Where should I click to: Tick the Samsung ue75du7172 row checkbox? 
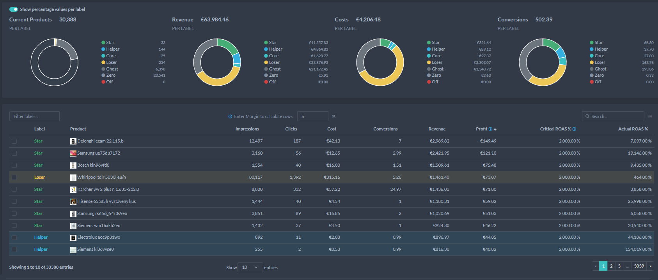click(x=14, y=153)
